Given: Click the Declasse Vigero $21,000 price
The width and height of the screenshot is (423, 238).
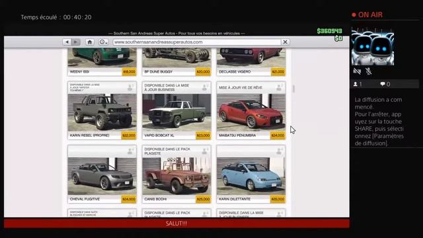Looking at the screenshot, I should (x=278, y=72).
